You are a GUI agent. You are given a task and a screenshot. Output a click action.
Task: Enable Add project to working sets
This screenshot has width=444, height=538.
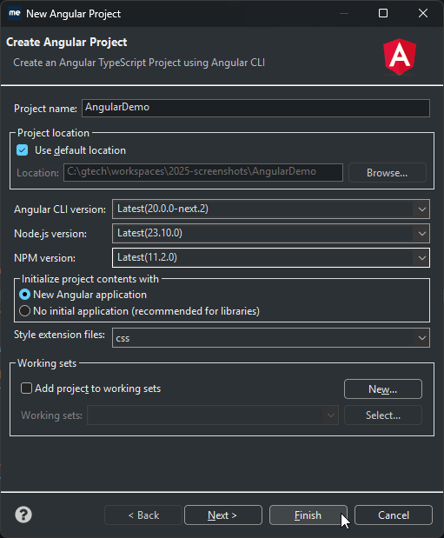[x=26, y=388]
